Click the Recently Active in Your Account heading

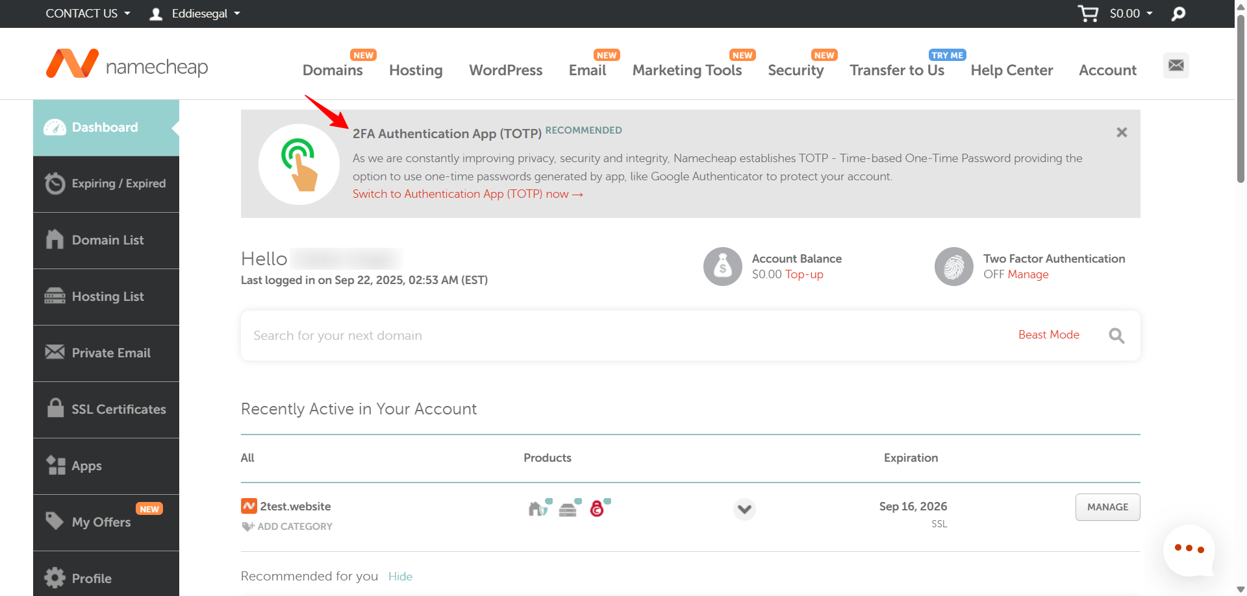(x=359, y=409)
